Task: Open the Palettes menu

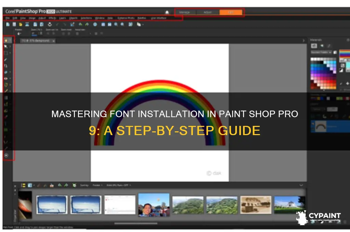Action: click(142, 18)
